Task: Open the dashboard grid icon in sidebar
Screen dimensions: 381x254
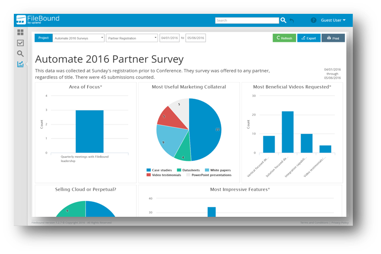Action: tap(20, 32)
